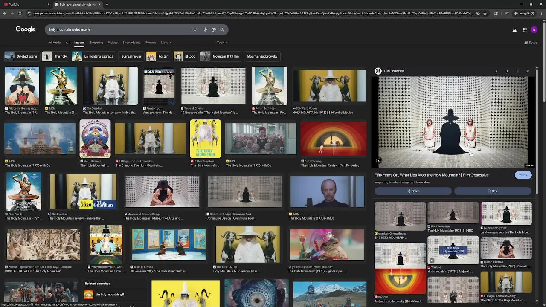Switch to Videos results tab
The height and width of the screenshot is (307, 546).
pyautogui.click(x=113, y=43)
